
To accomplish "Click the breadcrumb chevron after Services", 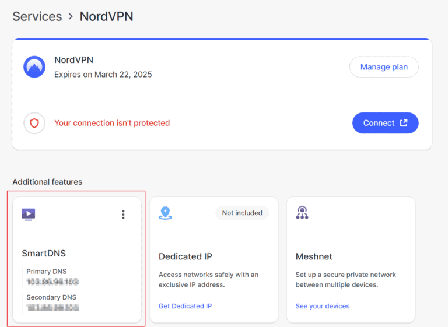I will tap(71, 17).
